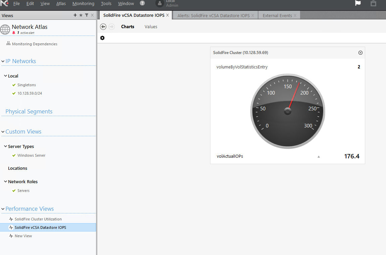The image size is (386, 255).
Task: Click the active alert bell icon
Action: [14, 33]
